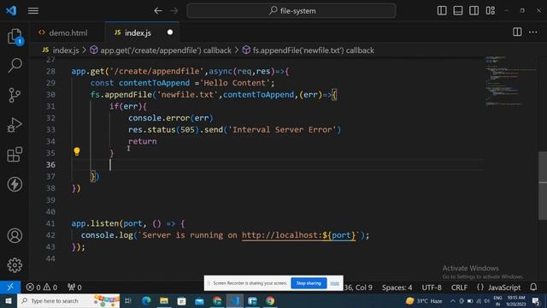Click line number 41 in the gutter

pyautogui.click(x=50, y=223)
